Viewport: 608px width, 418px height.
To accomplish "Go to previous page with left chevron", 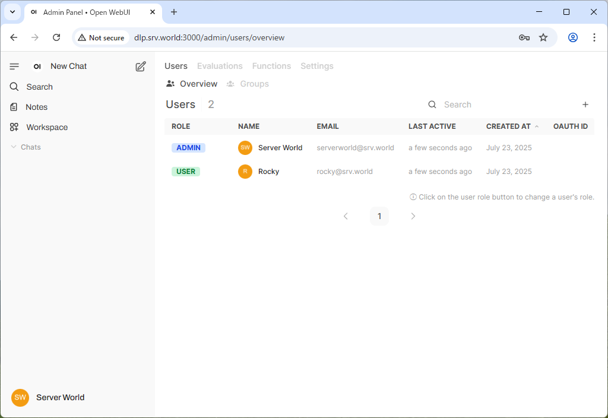I will click(346, 216).
